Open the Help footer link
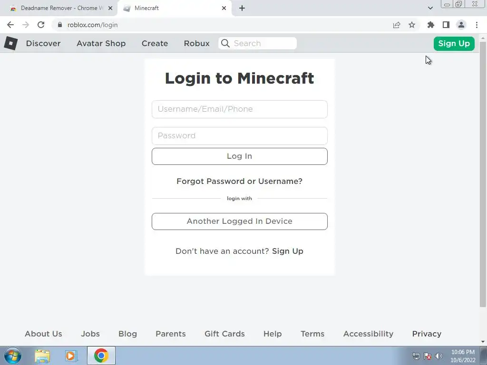This screenshot has width=487, height=365. pos(273,334)
